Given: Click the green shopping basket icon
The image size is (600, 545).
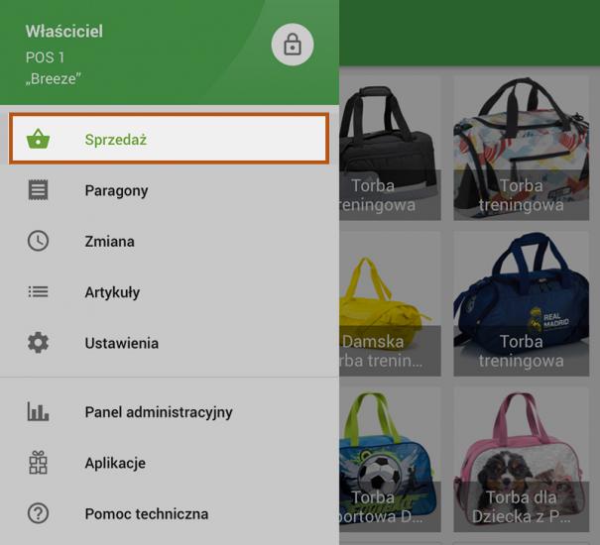Looking at the screenshot, I should pyautogui.click(x=38, y=140).
